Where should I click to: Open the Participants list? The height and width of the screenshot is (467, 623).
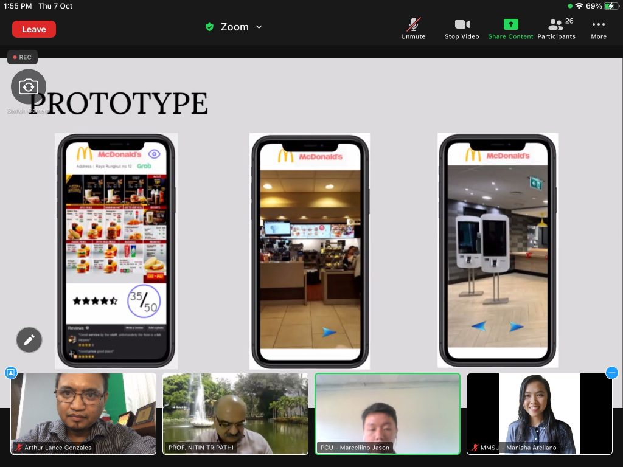pyautogui.click(x=556, y=29)
